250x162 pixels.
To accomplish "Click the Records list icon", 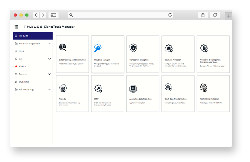I will (x=16, y=74).
